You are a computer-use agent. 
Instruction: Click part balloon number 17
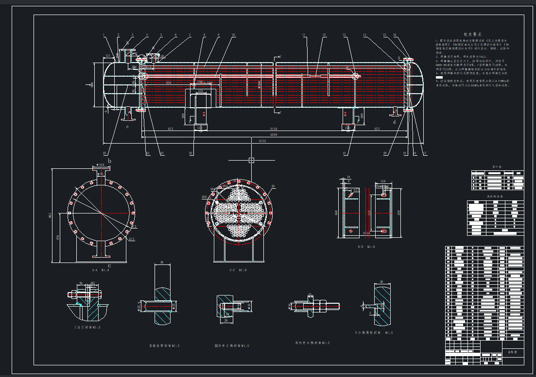pyautogui.click(x=425, y=153)
